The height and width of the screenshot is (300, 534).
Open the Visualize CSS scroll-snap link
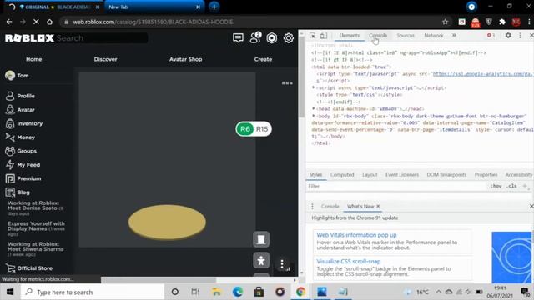pos(349,261)
